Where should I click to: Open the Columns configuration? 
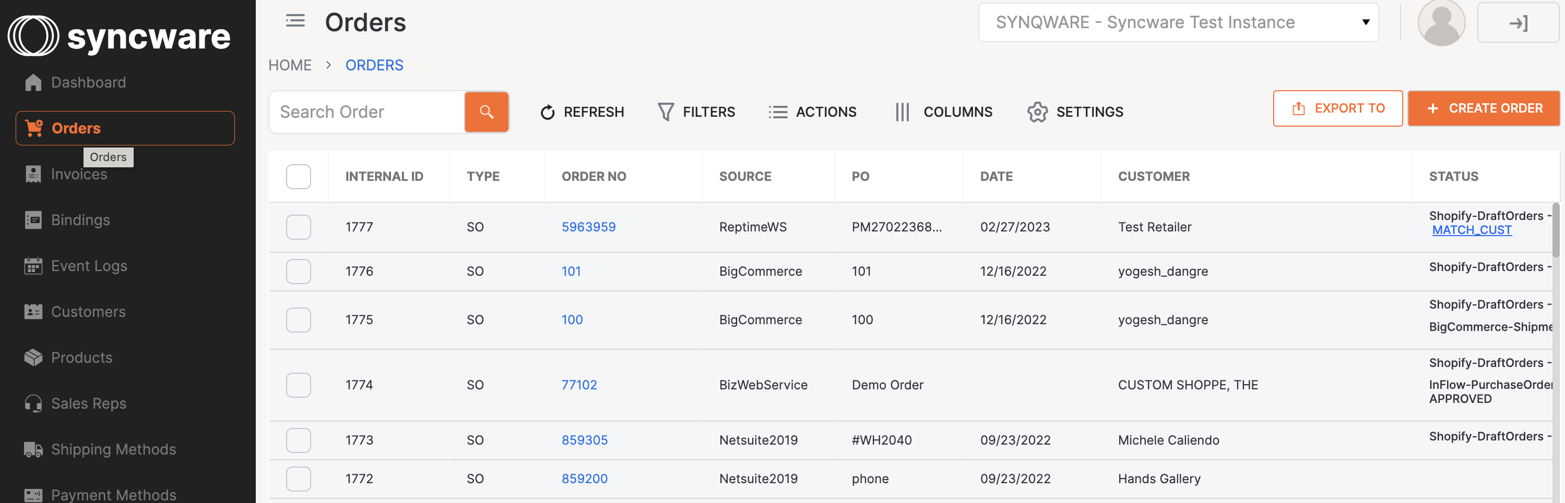pyautogui.click(x=943, y=112)
